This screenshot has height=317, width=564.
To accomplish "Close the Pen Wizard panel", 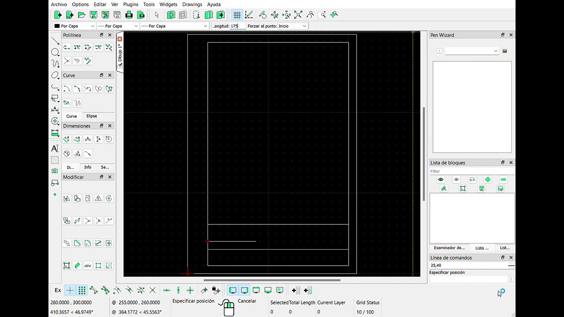I will 511,35.
